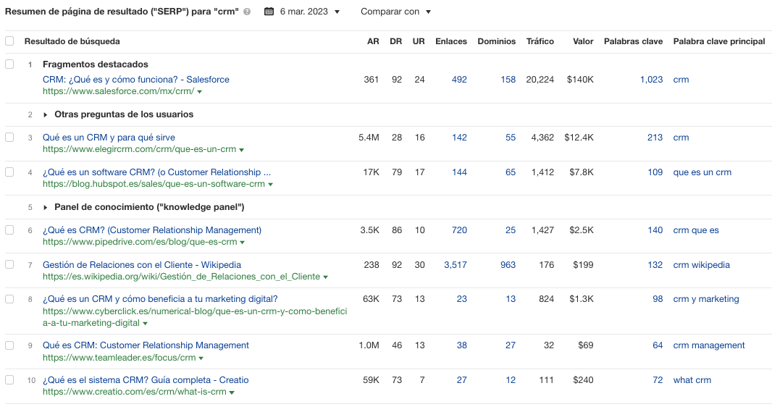
Task: Open the Gestión de Relaciones Wikipedia title
Action: click(x=142, y=264)
